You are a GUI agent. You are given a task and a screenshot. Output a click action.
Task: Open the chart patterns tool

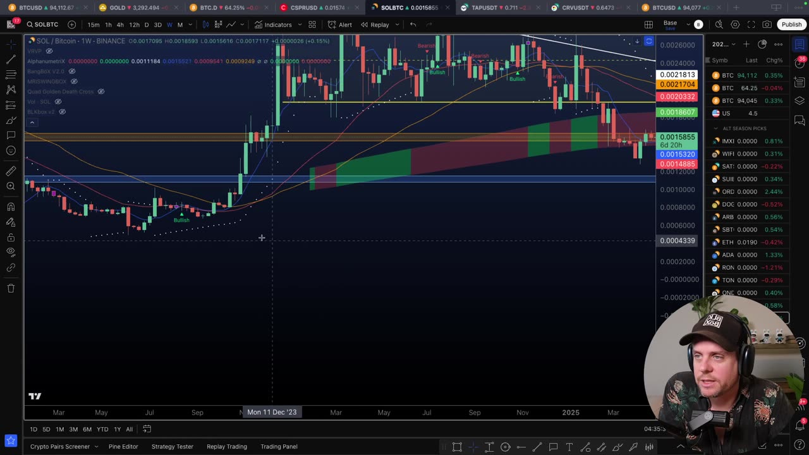pyautogui.click(x=11, y=90)
